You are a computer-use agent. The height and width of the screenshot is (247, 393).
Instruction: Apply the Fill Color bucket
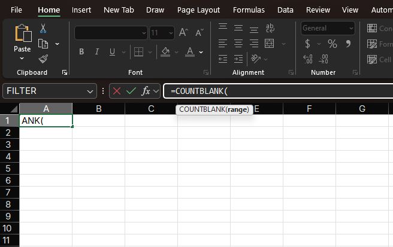165,52
